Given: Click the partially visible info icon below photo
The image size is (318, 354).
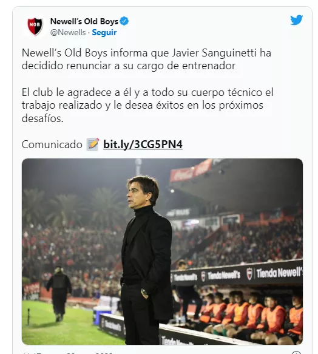Looking at the screenshot, I should pyautogui.click(x=297, y=353).
